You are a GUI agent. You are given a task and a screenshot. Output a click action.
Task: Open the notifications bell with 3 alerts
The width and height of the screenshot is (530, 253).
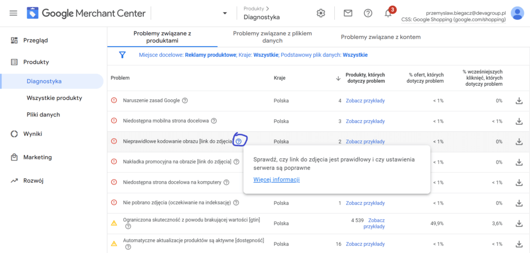(388, 13)
